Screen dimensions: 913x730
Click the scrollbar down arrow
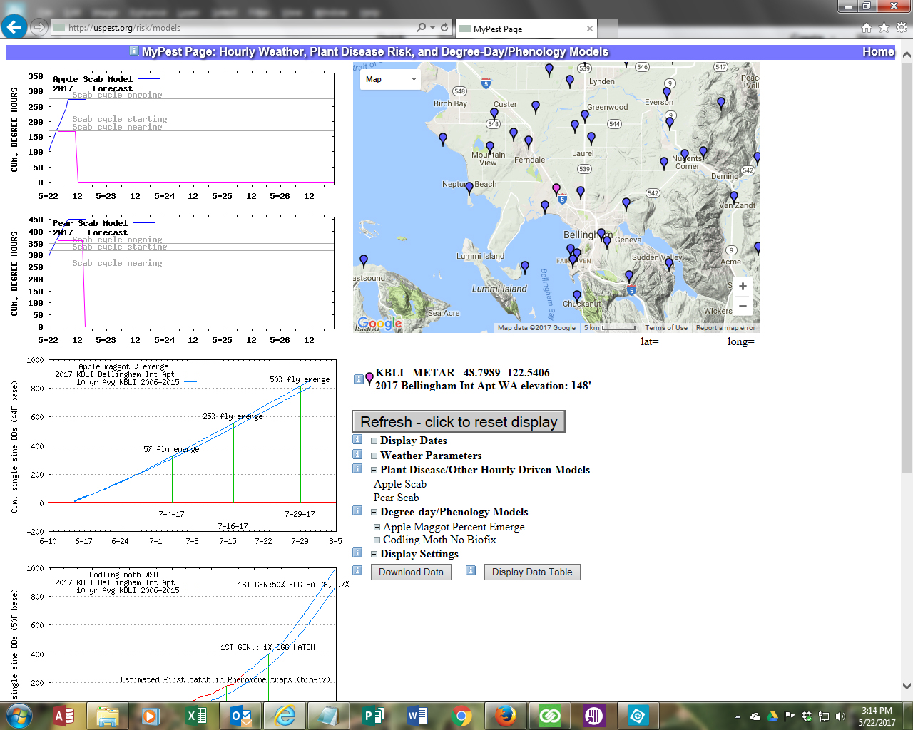point(907,687)
